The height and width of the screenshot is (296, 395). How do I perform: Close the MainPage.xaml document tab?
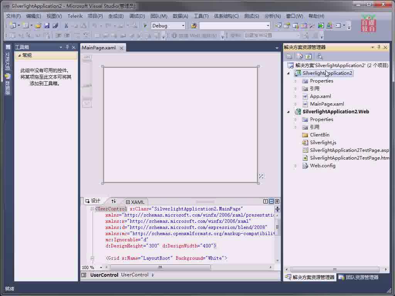122,48
